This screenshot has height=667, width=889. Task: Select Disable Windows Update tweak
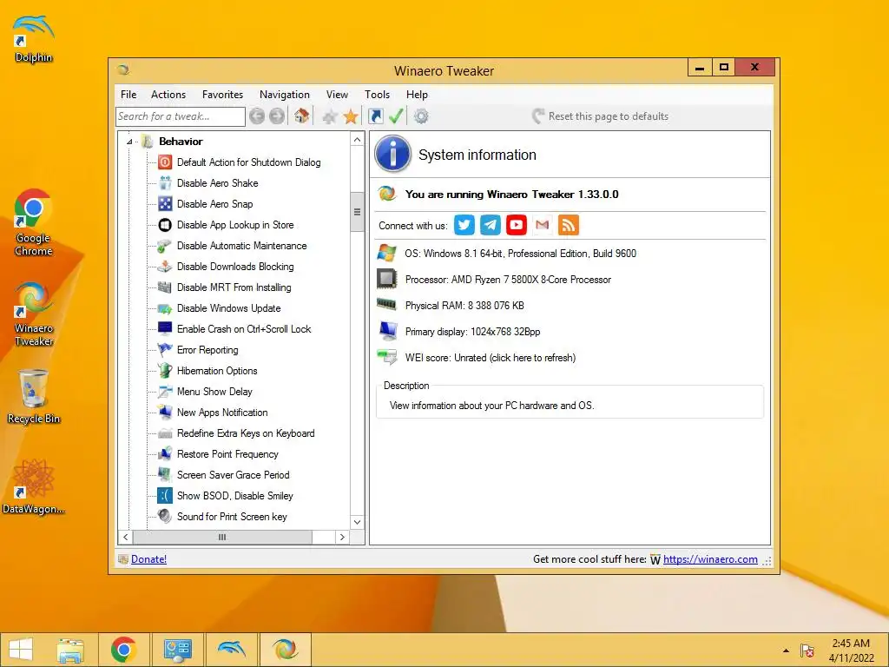228,308
